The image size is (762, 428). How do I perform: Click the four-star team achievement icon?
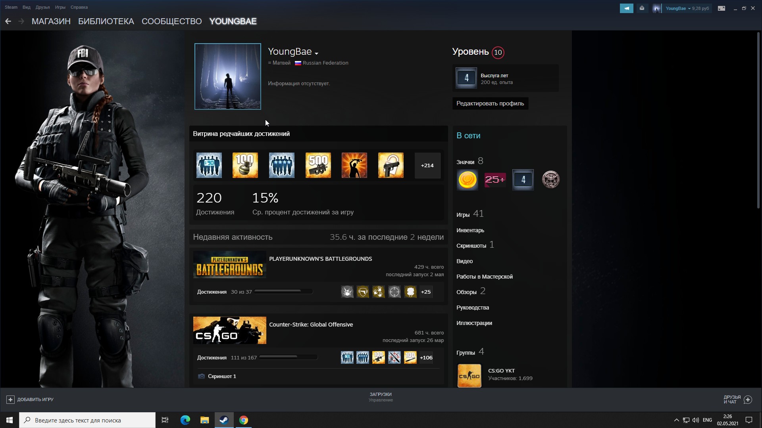pyautogui.click(x=282, y=165)
